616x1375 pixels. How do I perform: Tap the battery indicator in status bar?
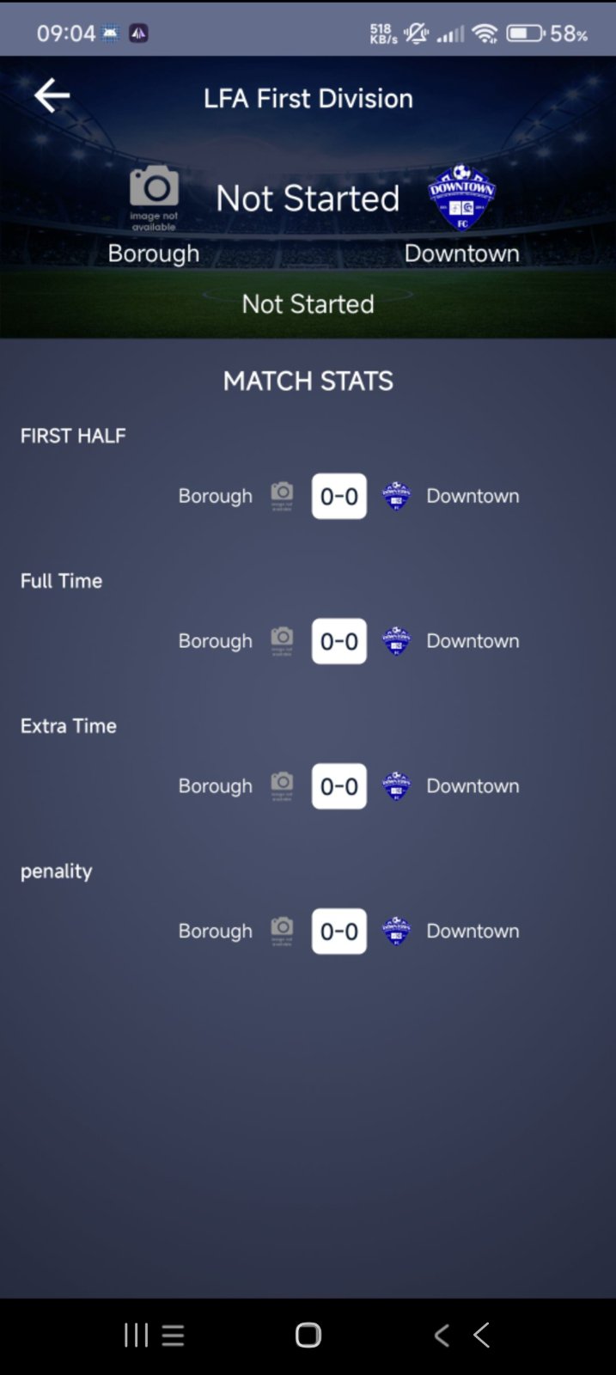click(524, 34)
